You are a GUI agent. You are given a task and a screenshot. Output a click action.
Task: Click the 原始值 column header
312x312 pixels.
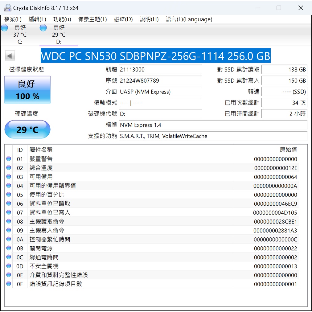(x=288, y=150)
